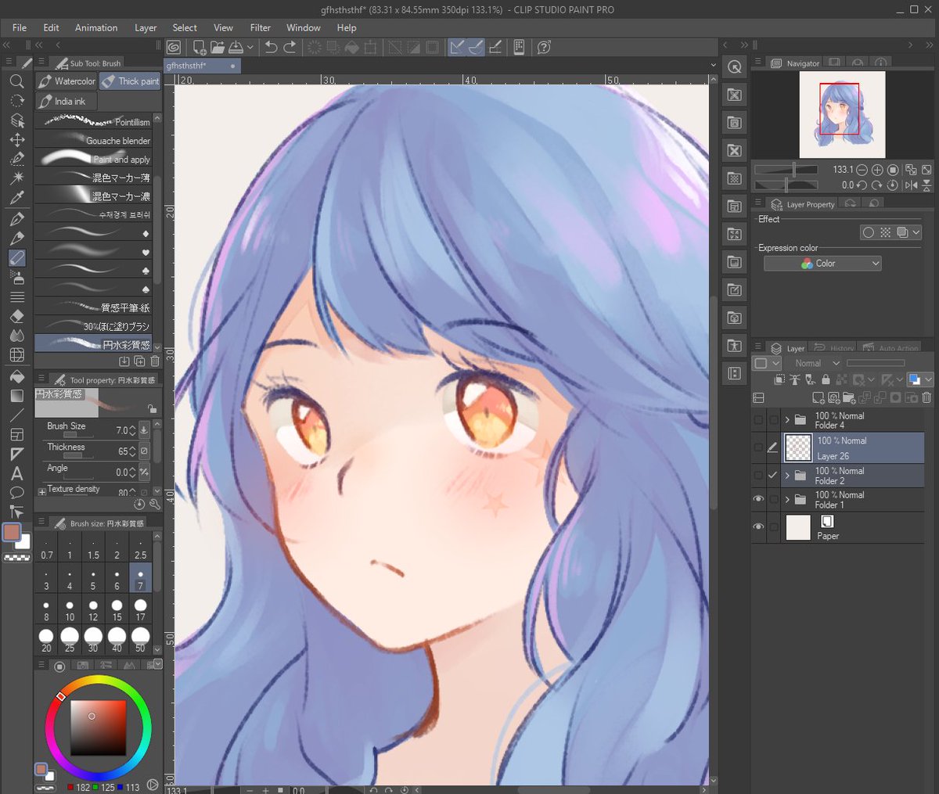This screenshot has height=794, width=939.
Task: Choose Gouache blender sub tool
Action: click(x=94, y=141)
